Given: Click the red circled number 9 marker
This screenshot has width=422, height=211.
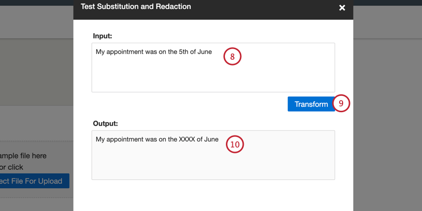Looking at the screenshot, I should click(x=342, y=104).
